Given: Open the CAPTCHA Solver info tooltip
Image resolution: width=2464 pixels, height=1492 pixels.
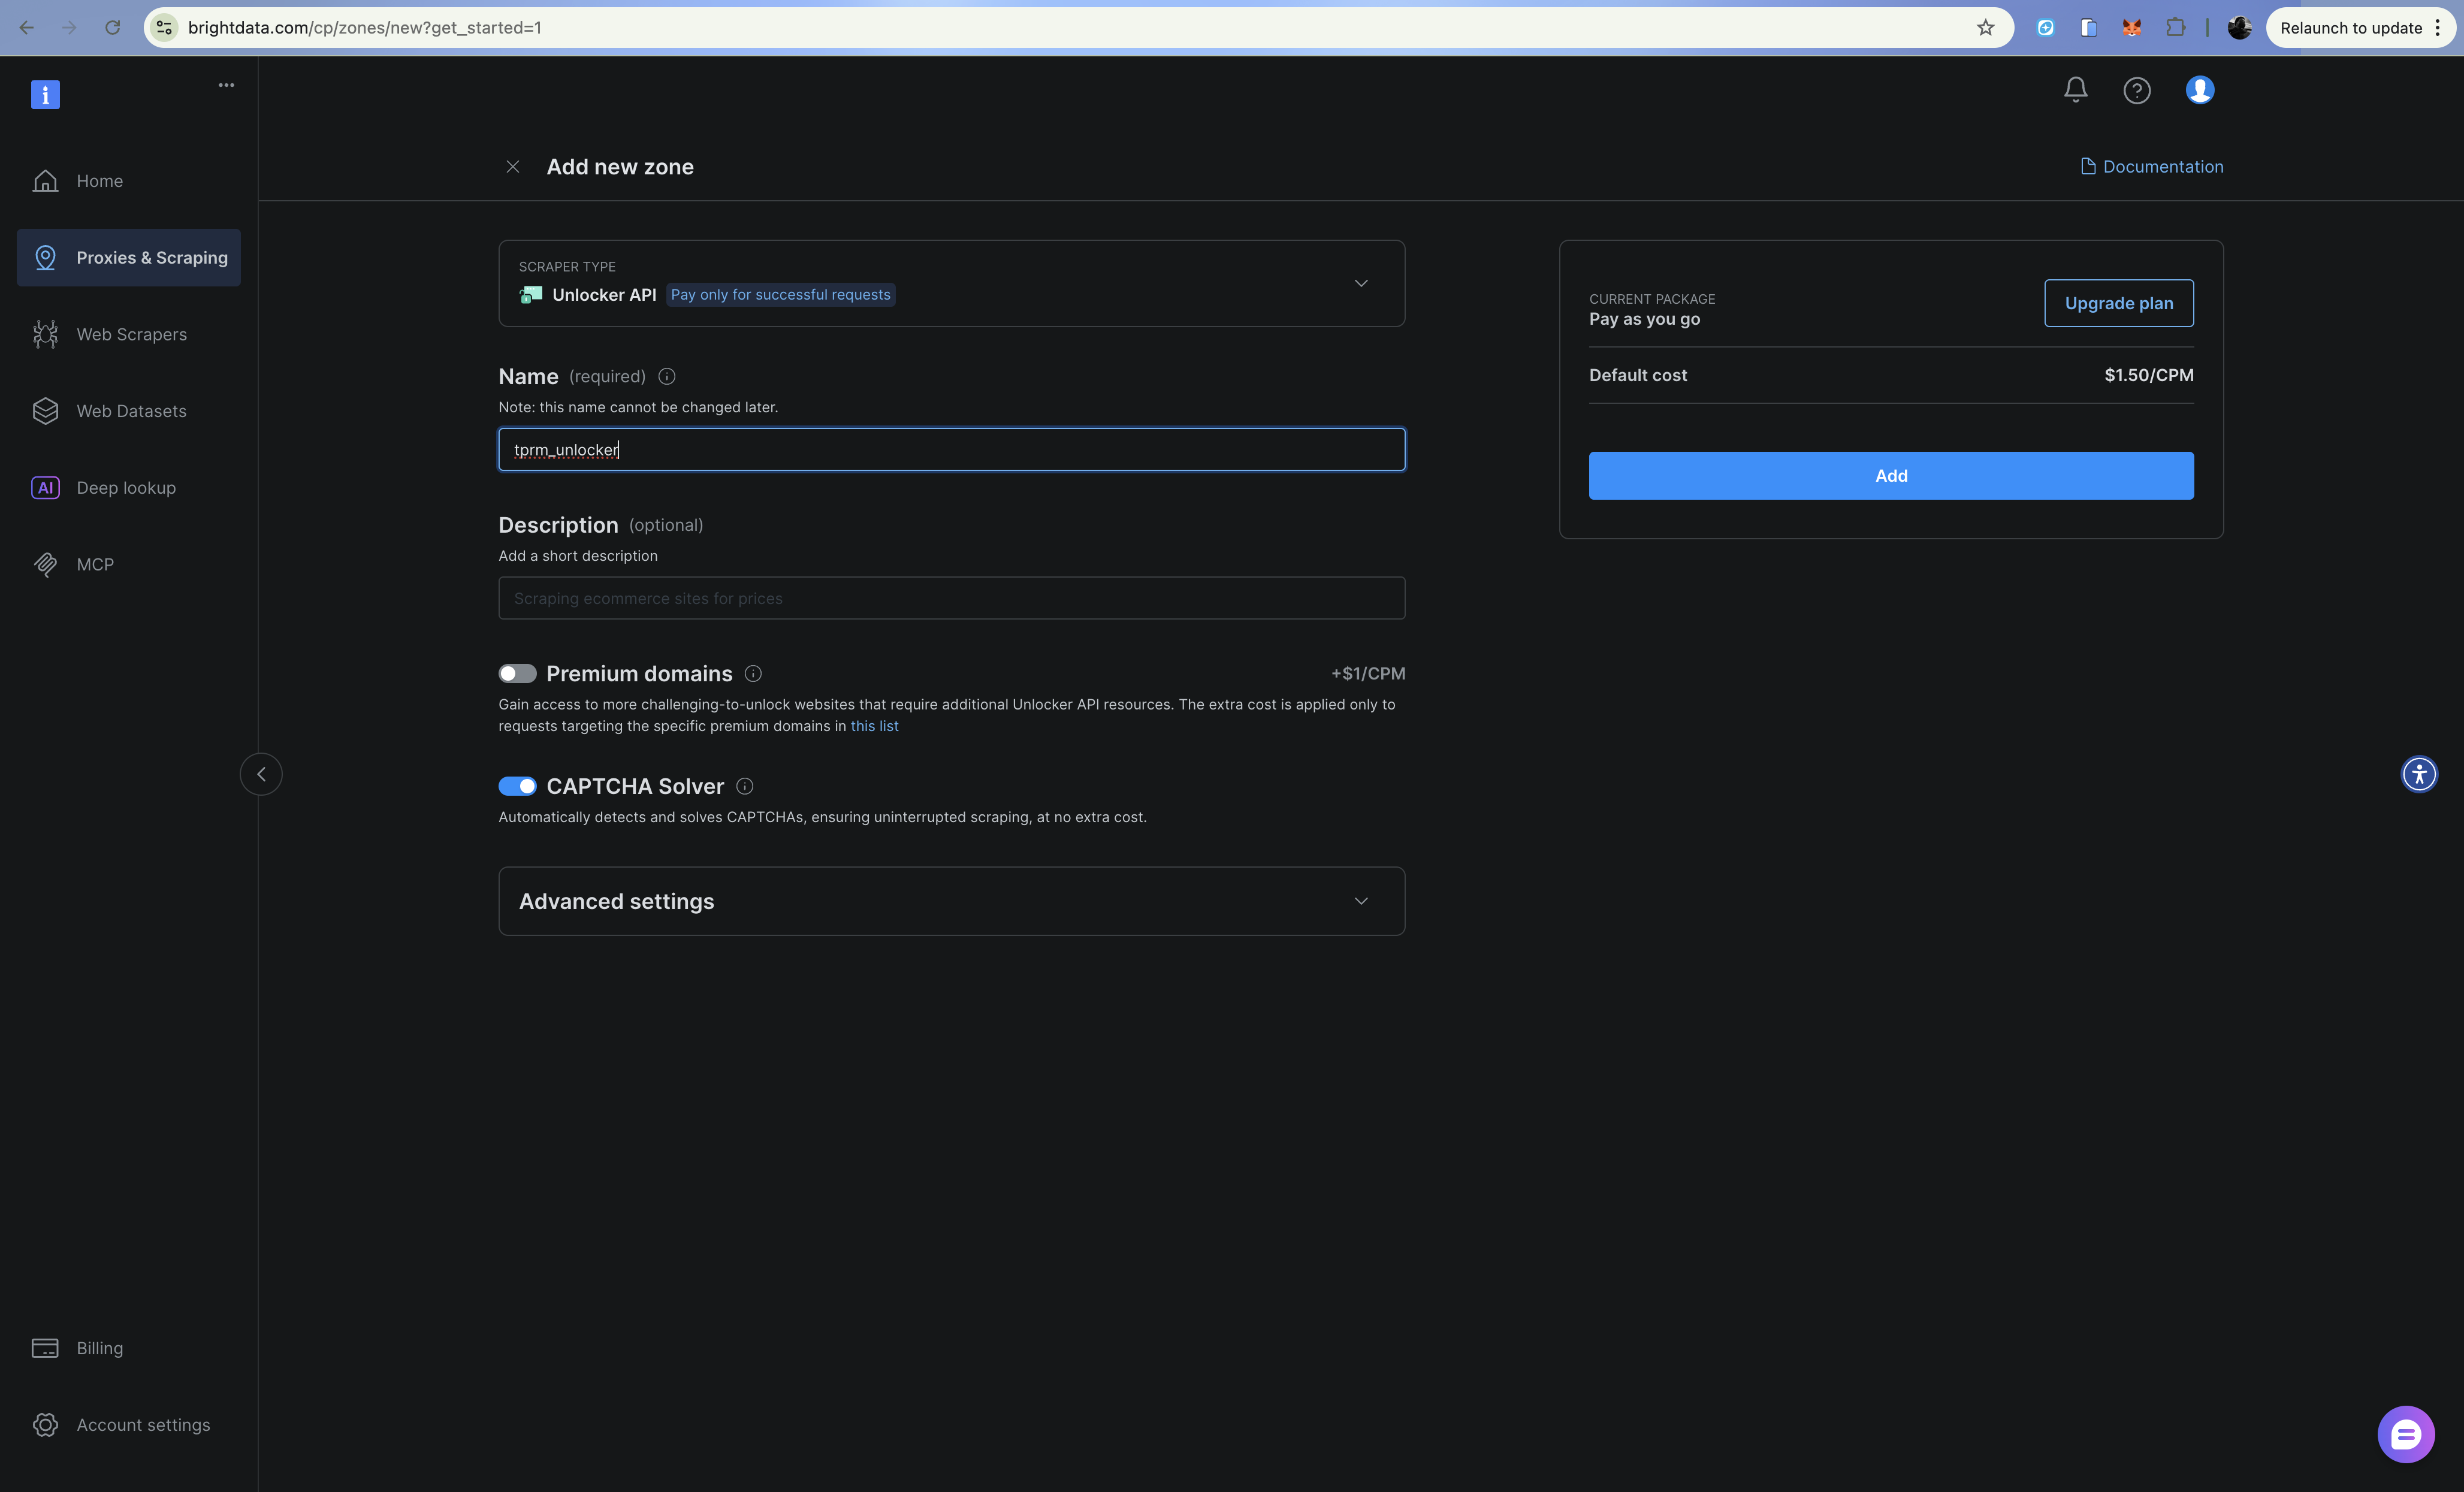Looking at the screenshot, I should pyautogui.click(x=744, y=786).
